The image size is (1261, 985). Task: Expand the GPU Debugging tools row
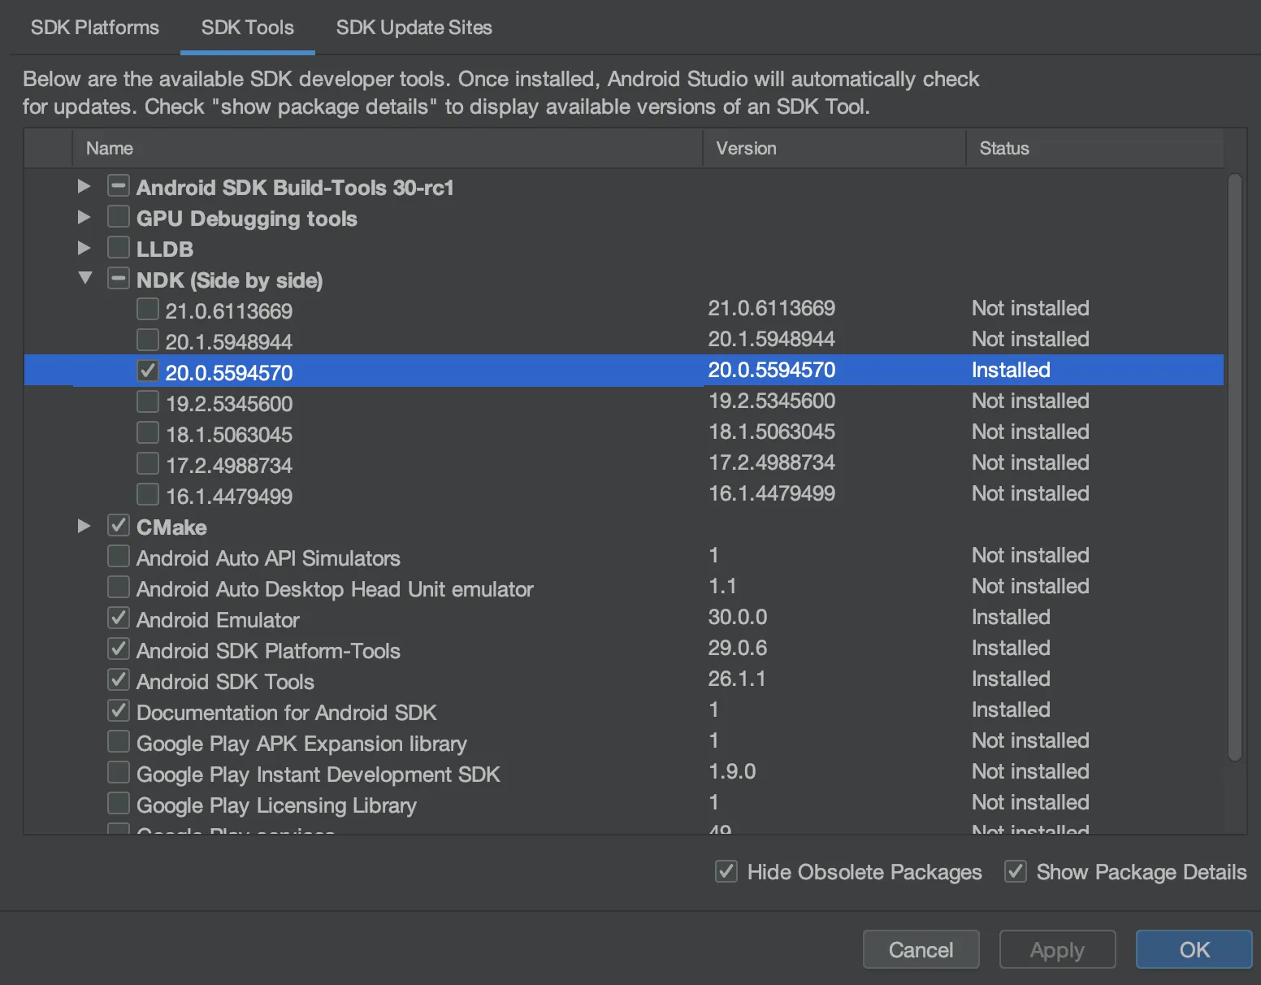click(x=84, y=217)
